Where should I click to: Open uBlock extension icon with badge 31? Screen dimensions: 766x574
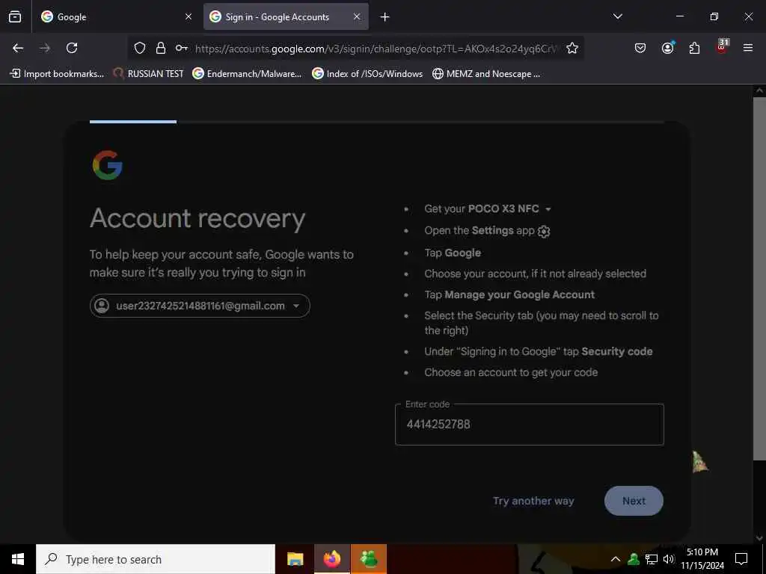(722, 47)
